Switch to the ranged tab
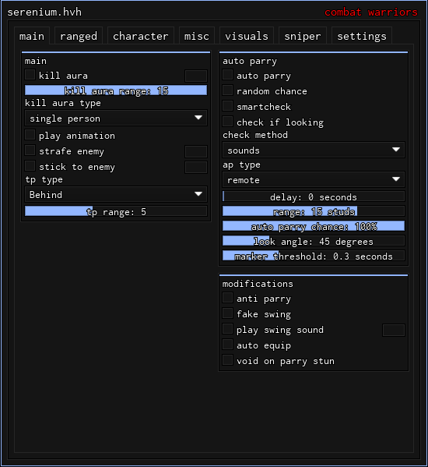This screenshot has width=428, height=467. (79, 36)
